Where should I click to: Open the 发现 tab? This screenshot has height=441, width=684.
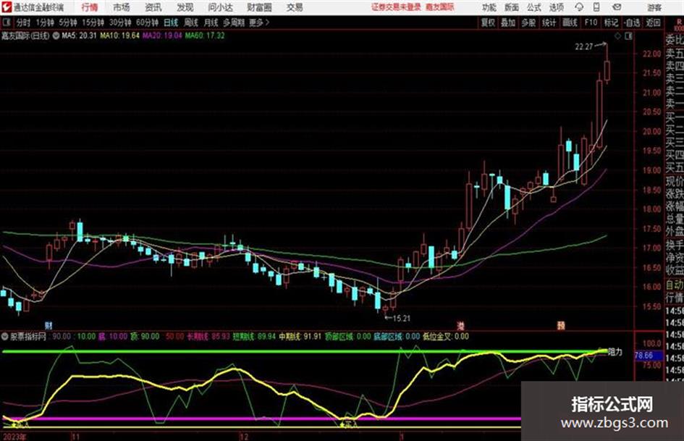[x=185, y=7]
